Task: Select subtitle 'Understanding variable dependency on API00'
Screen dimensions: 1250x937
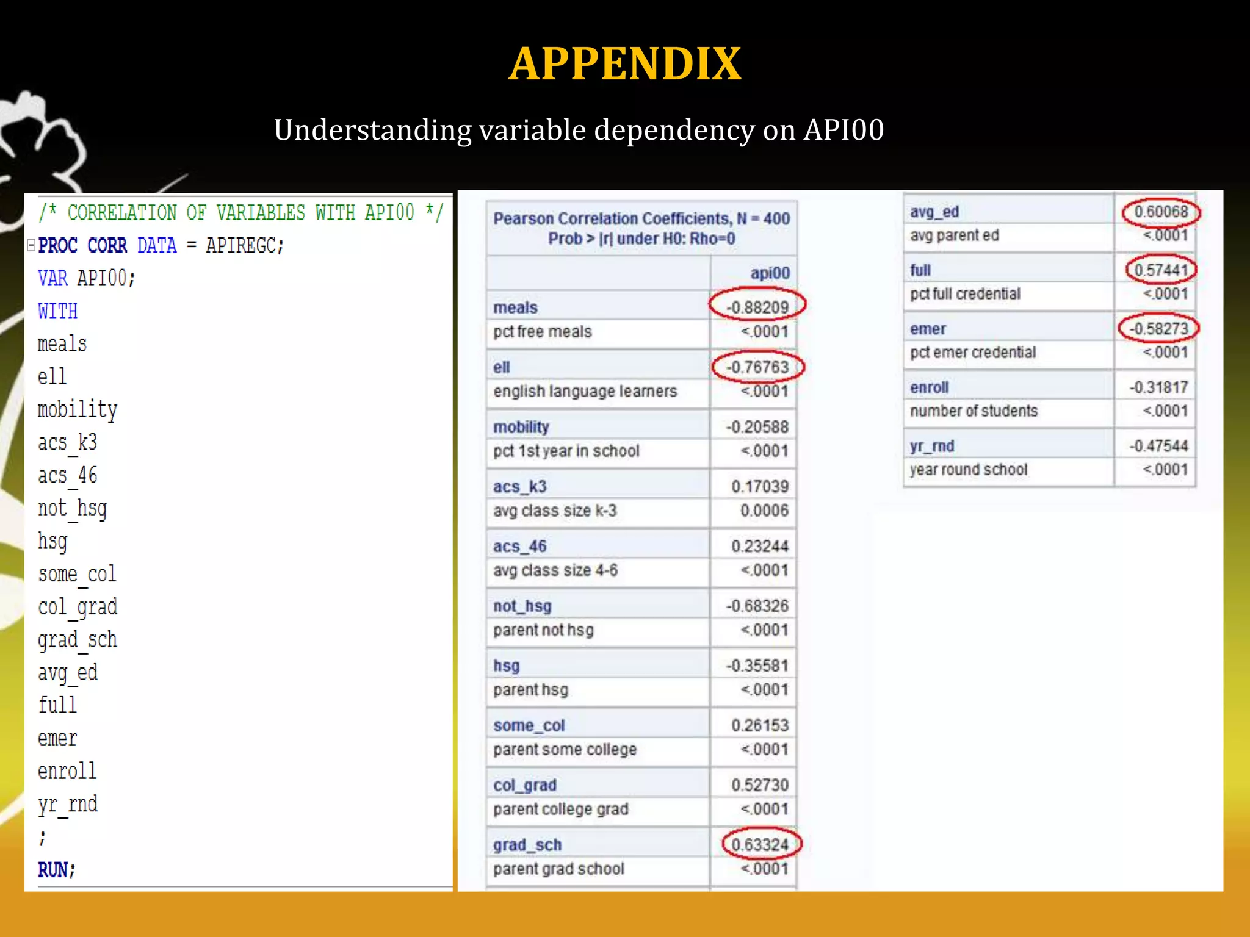Action: click(x=579, y=130)
